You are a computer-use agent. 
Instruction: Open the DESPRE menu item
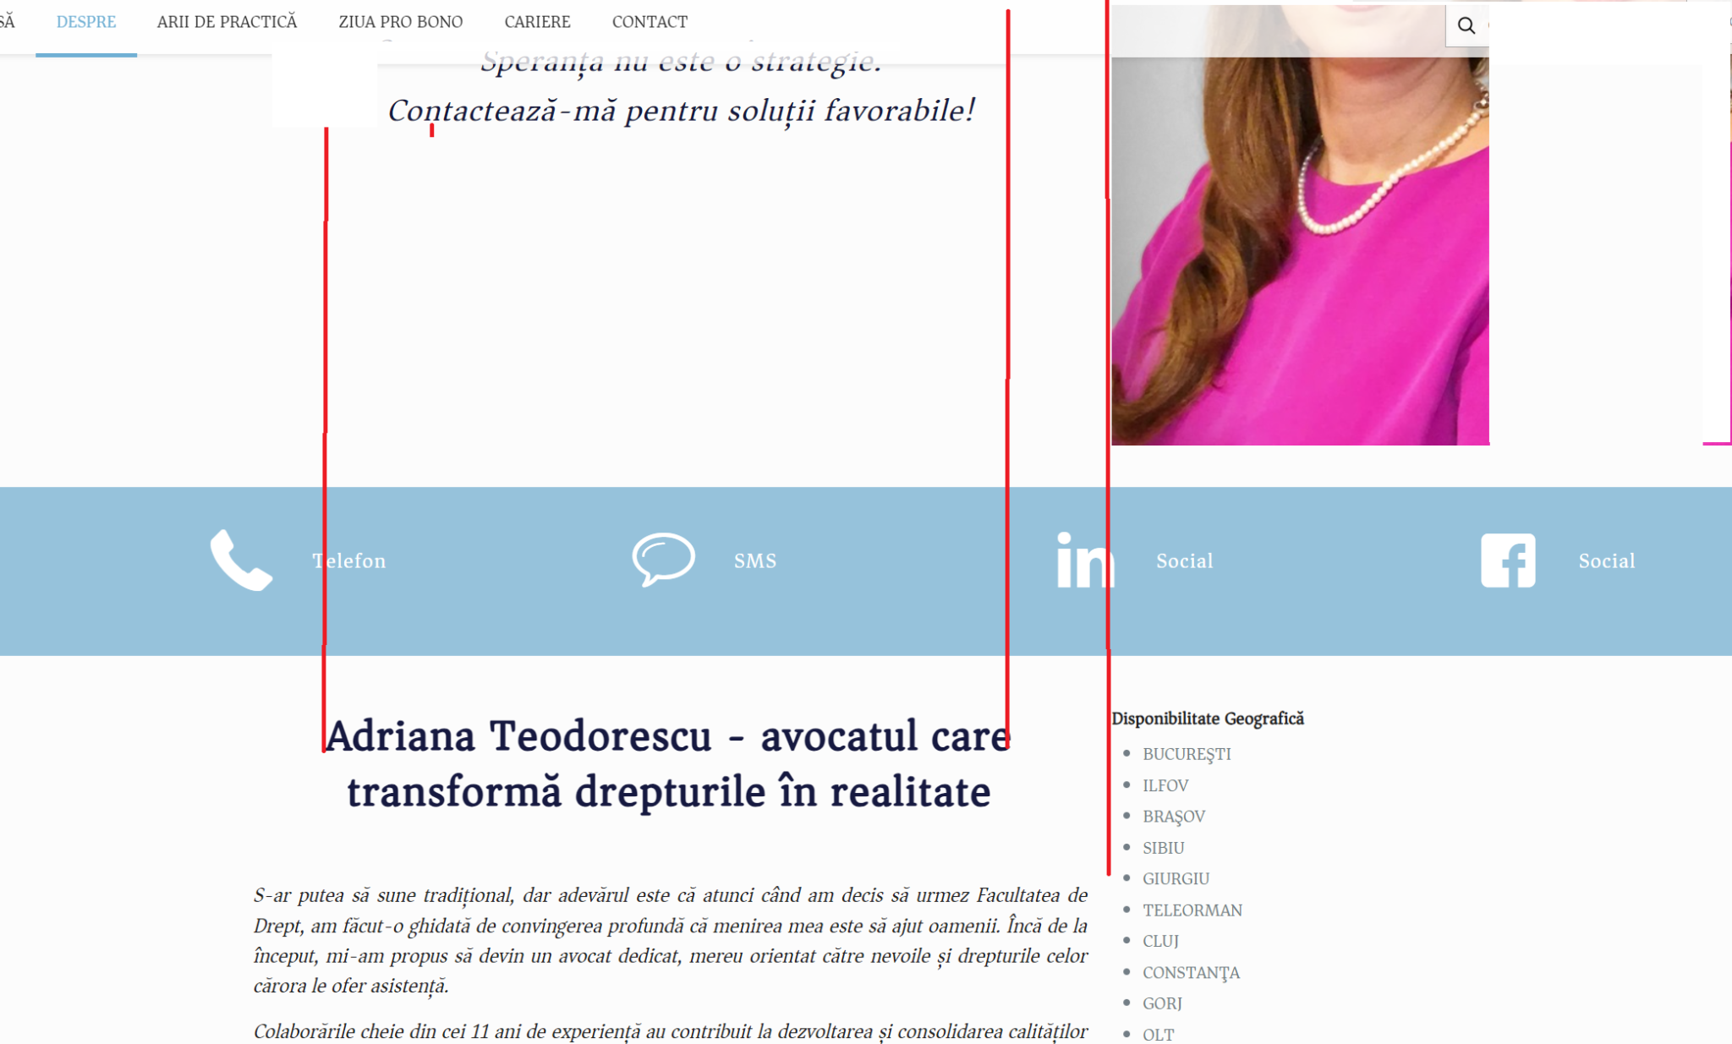86,22
